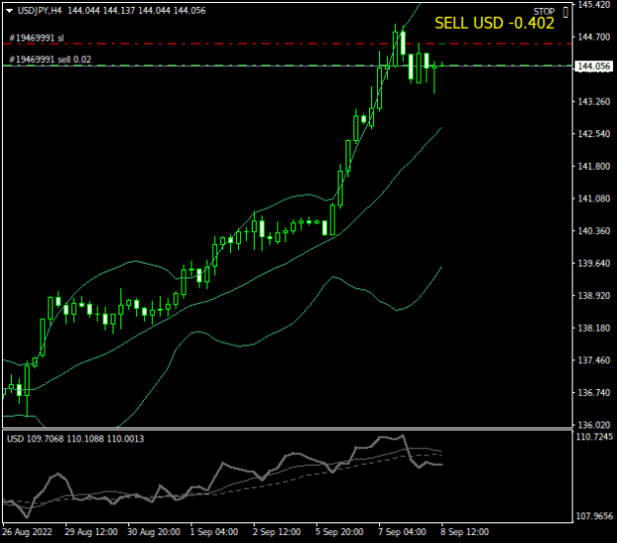Click the 140.360 price scale label
Screen dimensions: 617x543
593,231
